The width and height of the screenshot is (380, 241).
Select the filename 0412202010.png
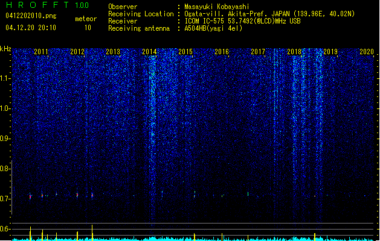coord(31,16)
